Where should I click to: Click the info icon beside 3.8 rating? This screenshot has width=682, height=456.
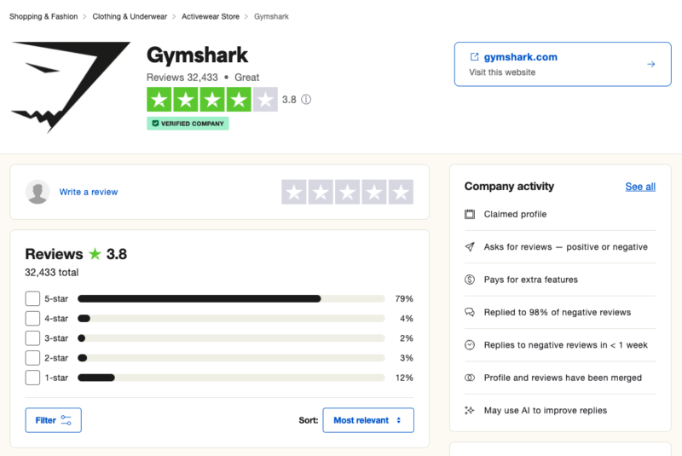coord(306,100)
